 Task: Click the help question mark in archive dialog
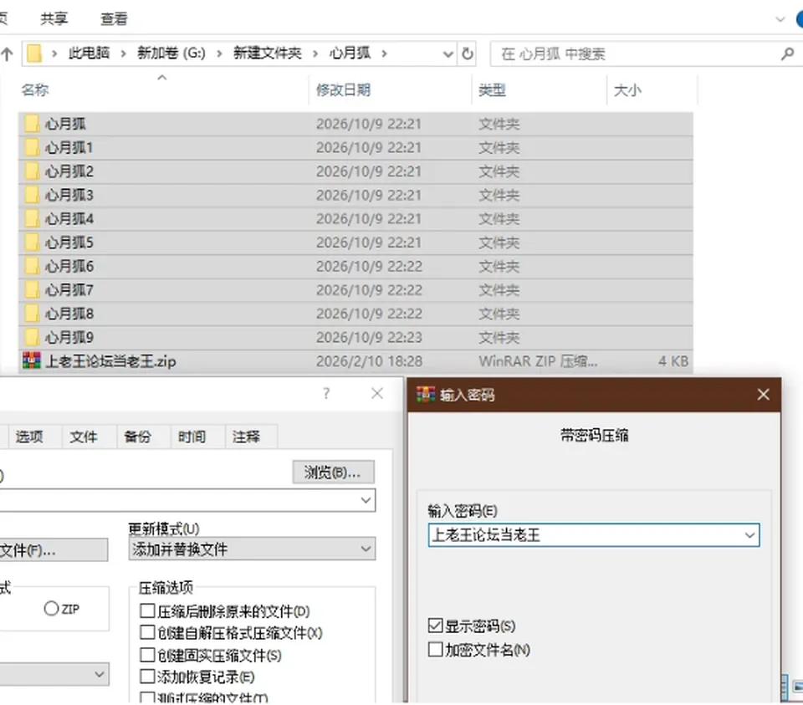click(326, 393)
